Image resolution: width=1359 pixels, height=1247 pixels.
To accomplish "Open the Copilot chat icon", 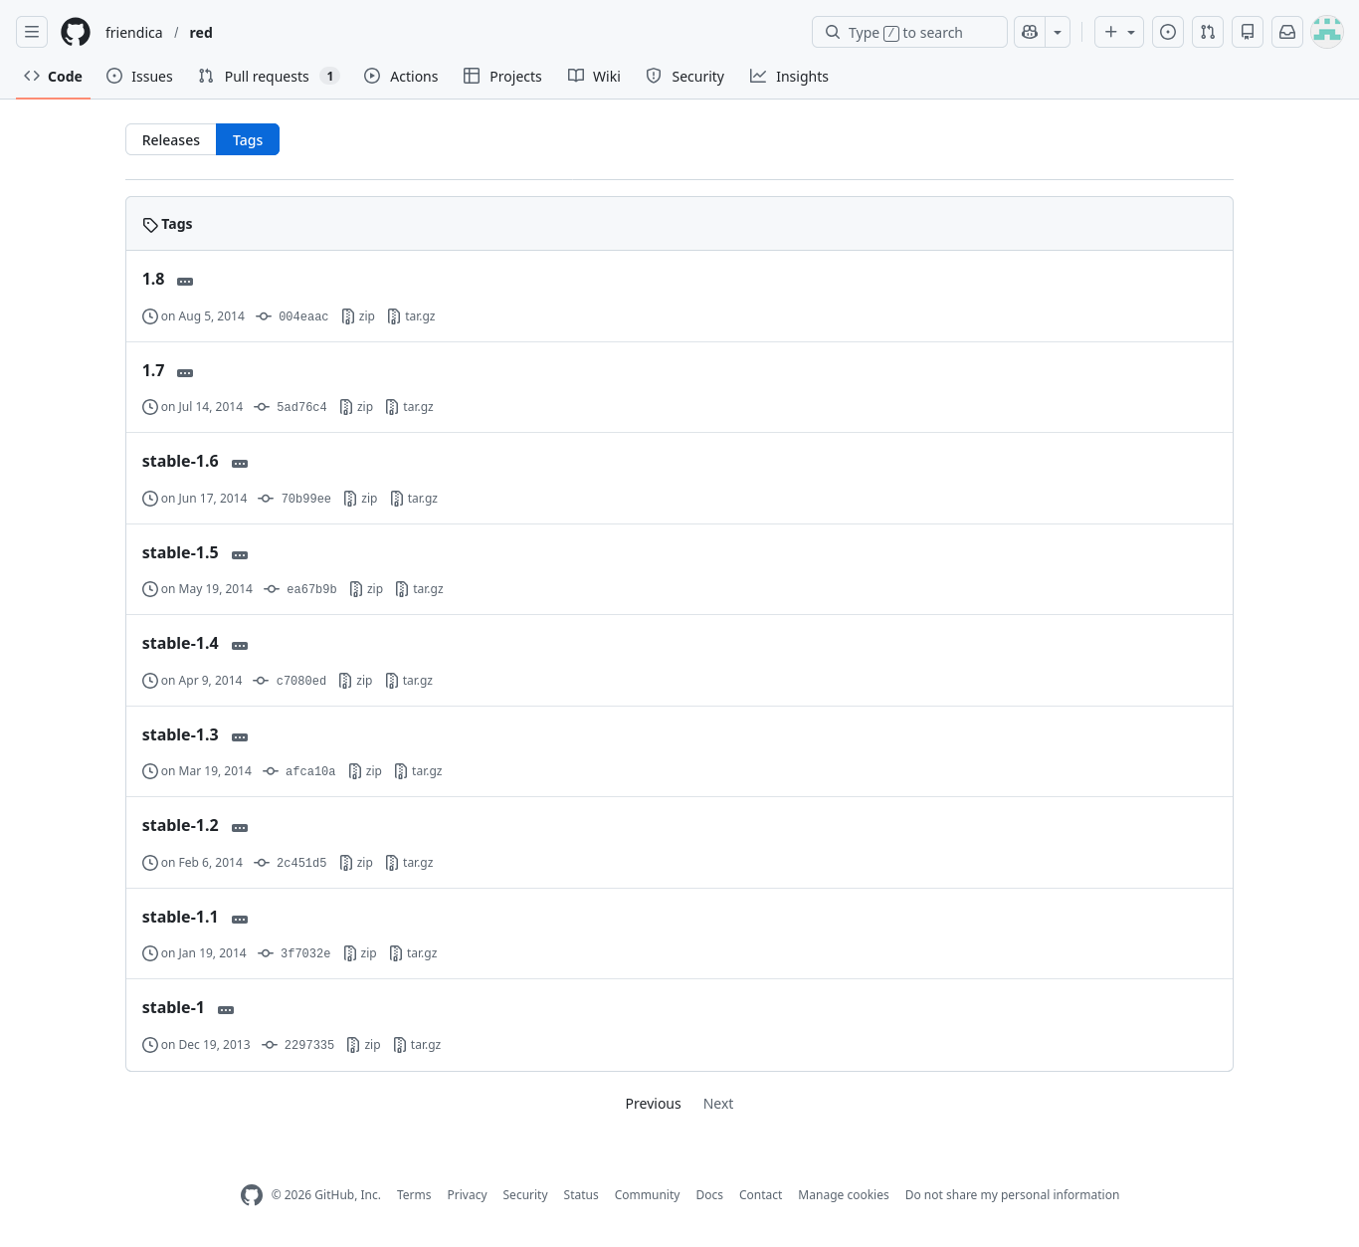I will pyautogui.click(x=1030, y=32).
